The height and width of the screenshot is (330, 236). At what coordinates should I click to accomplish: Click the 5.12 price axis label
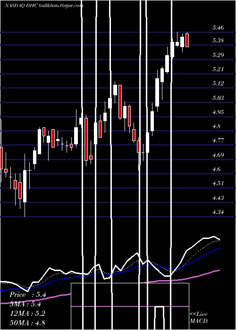(218, 83)
